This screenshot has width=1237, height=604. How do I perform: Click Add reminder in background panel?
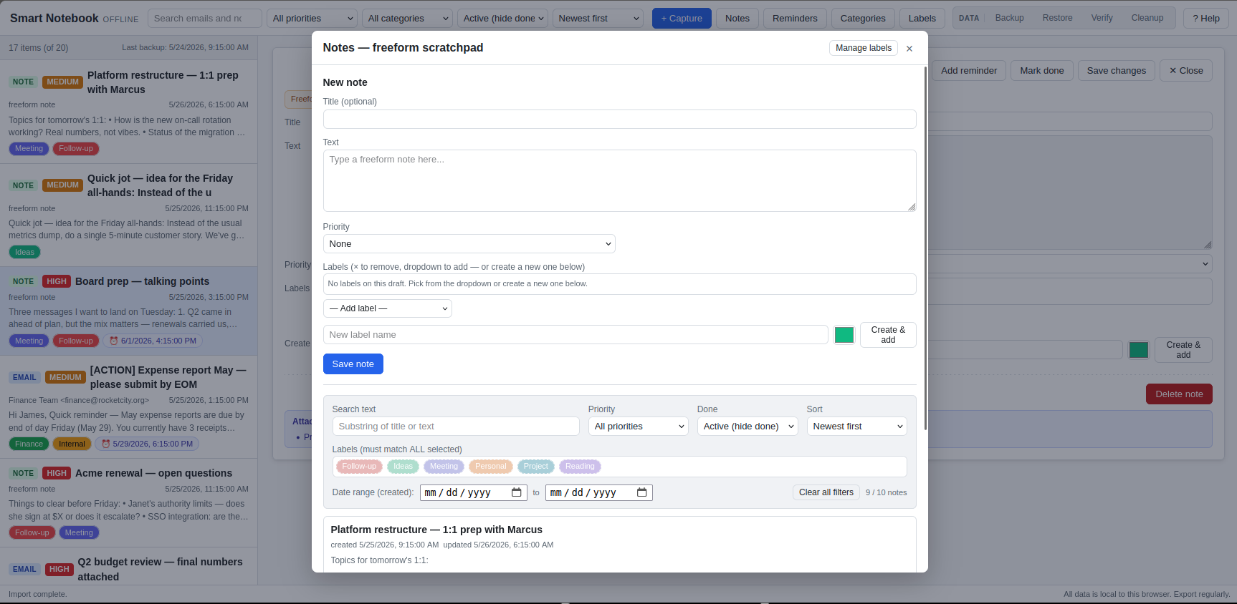pos(968,71)
